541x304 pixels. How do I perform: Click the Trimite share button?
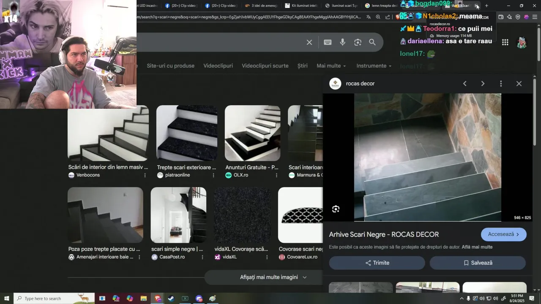click(x=377, y=263)
